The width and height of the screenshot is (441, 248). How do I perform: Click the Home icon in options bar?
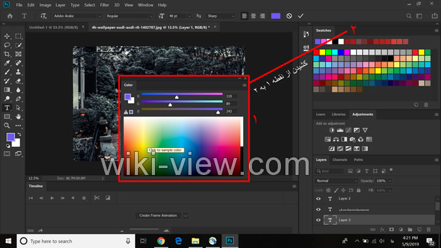10,16
